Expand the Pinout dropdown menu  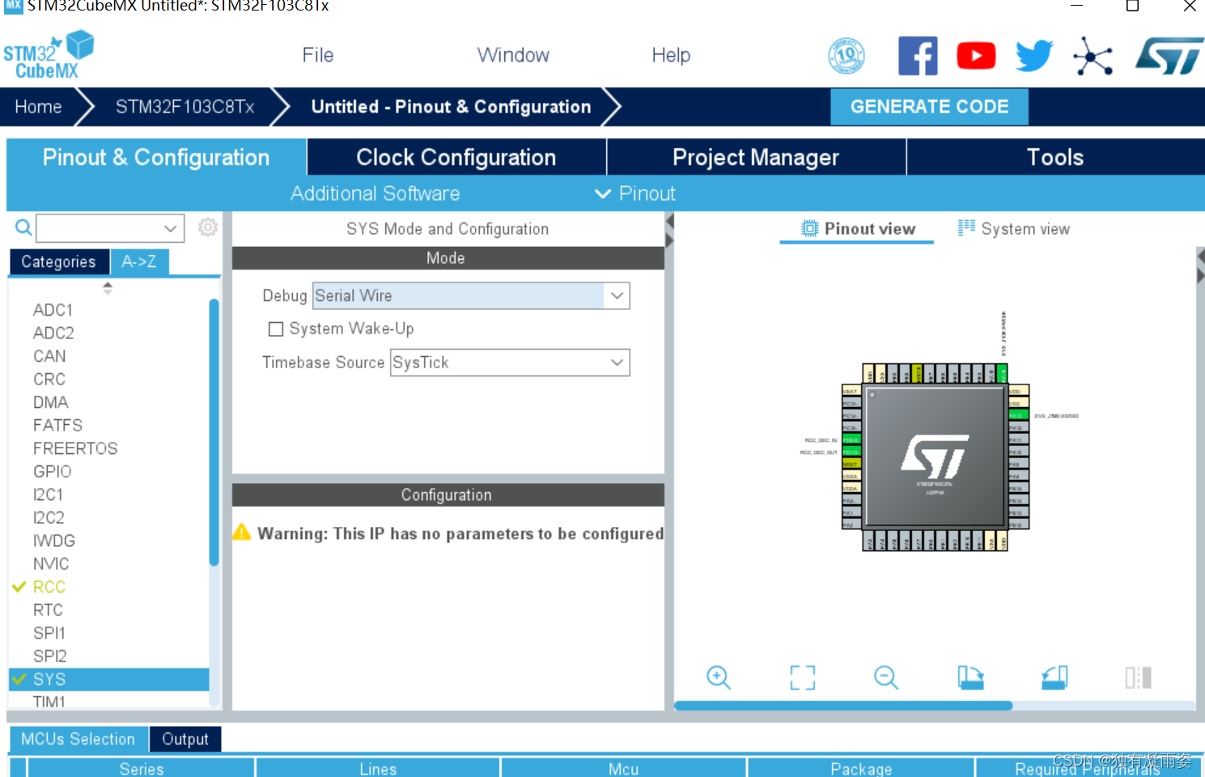click(x=635, y=193)
